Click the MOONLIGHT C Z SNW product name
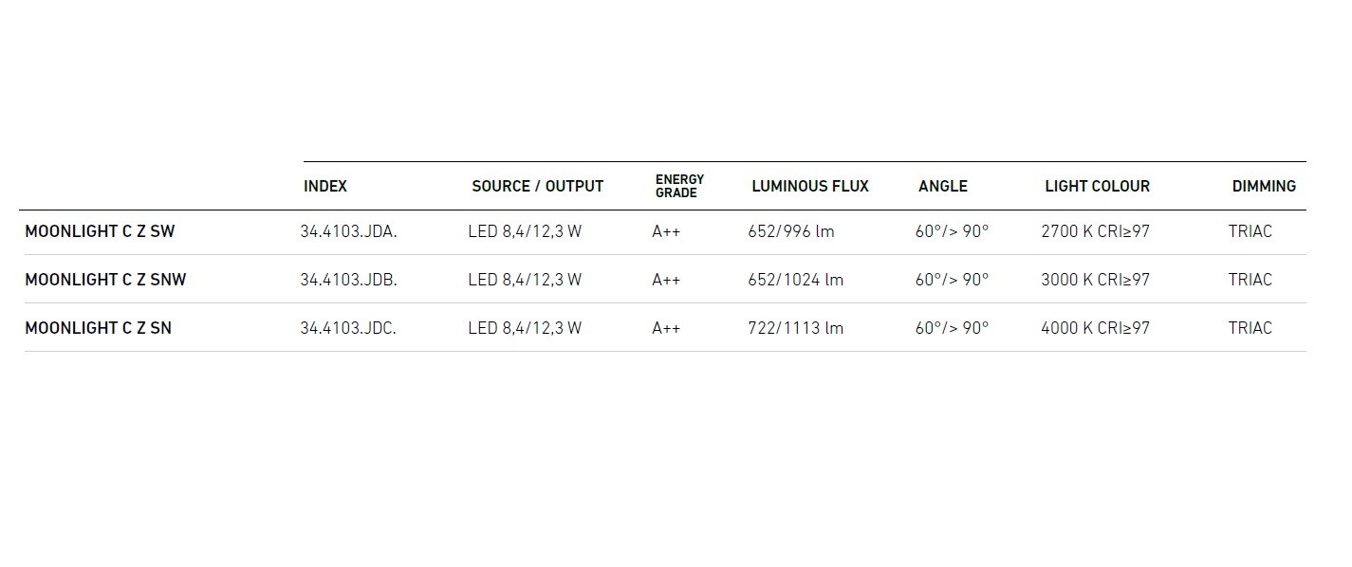The image size is (1352, 567). pyautogui.click(x=105, y=280)
